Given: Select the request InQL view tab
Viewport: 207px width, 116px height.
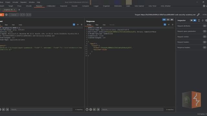Looking at the screenshot, I should pos(20,25).
